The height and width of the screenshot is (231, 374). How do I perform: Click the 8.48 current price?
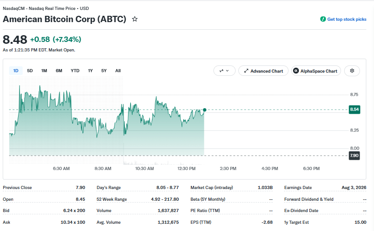click(x=15, y=40)
